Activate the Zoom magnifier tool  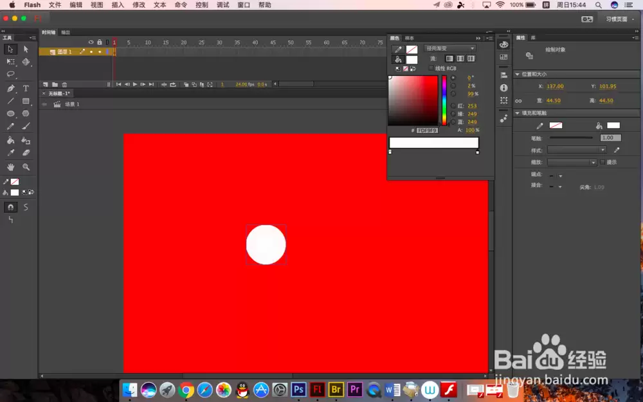[x=26, y=167]
